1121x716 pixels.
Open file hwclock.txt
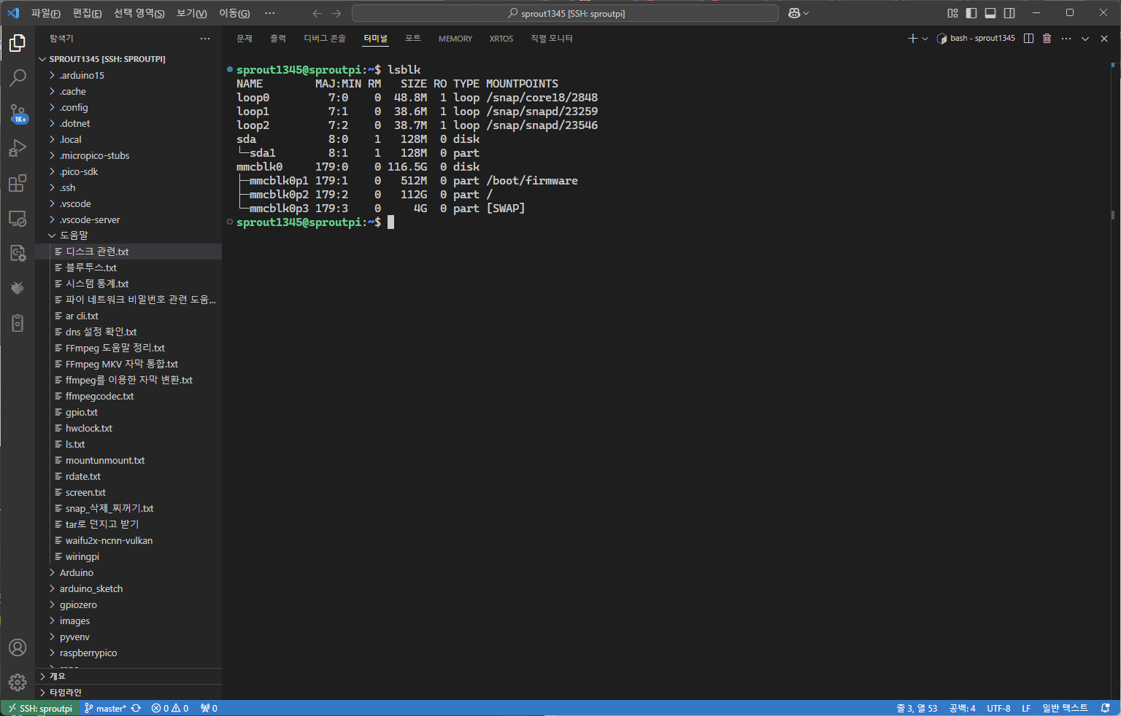128,428
